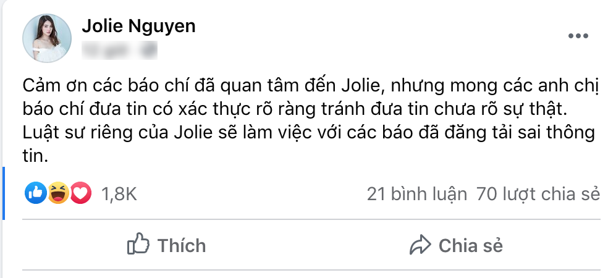Open the Jolie Nguyen profile name link

tap(138, 26)
